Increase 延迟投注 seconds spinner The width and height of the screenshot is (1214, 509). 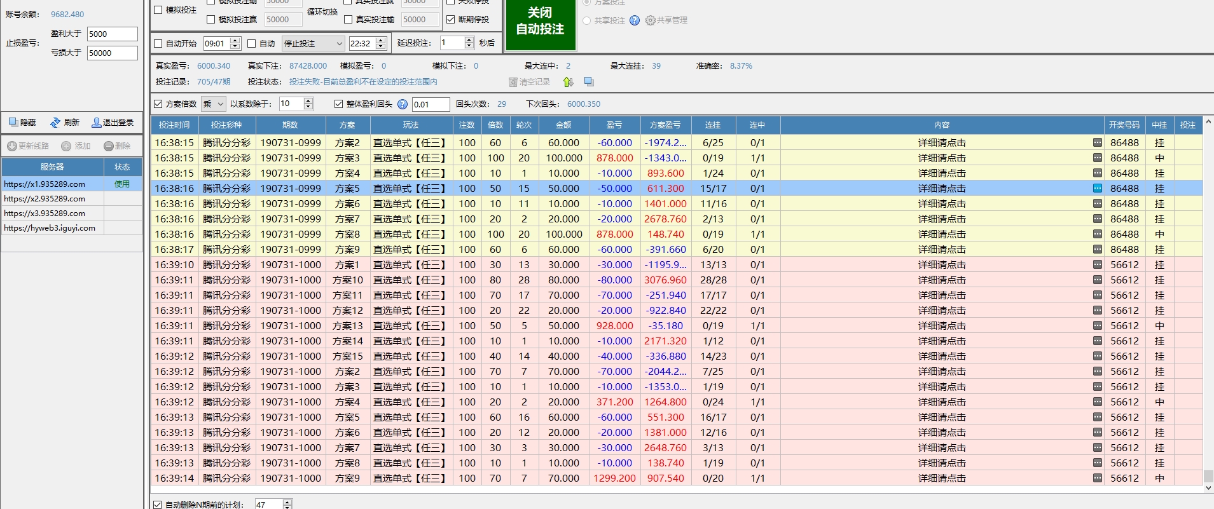pos(469,40)
